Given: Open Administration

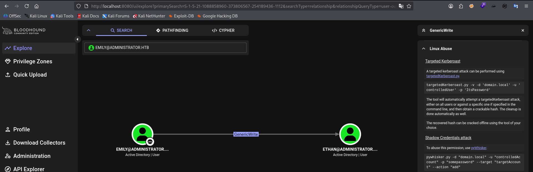Looking at the screenshot, I should 39,156.
